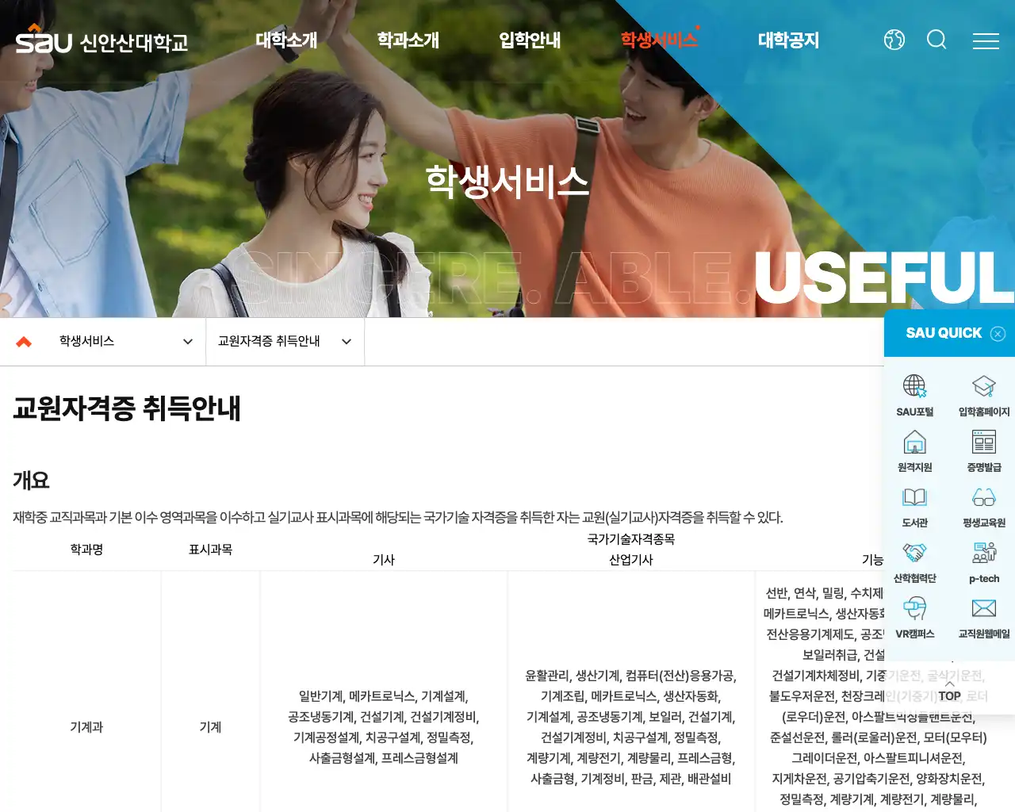Open the search magnifier icon

click(936, 40)
